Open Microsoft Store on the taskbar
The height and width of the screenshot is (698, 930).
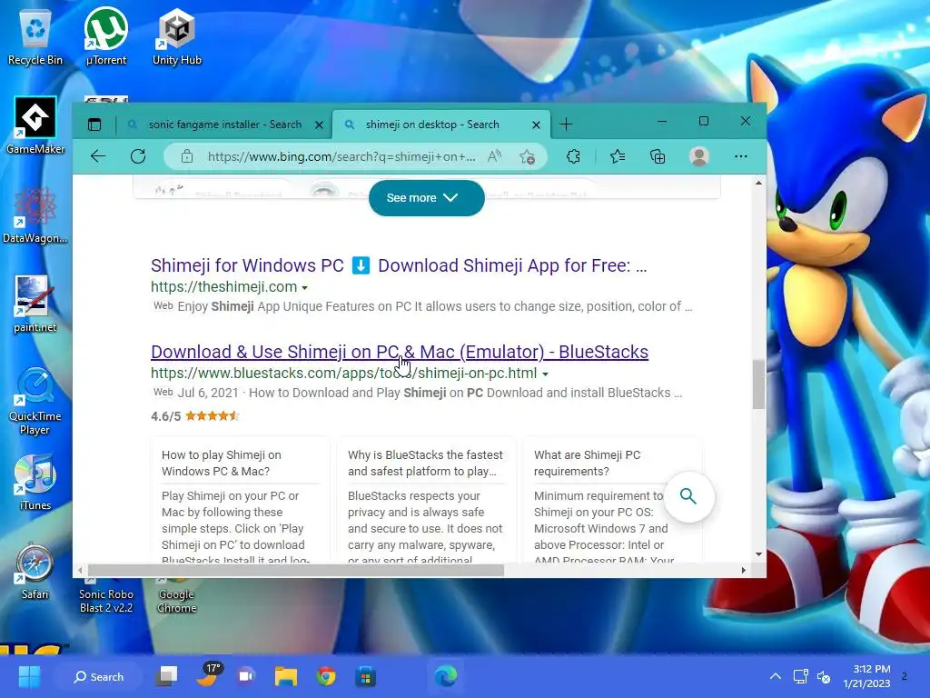click(x=365, y=676)
